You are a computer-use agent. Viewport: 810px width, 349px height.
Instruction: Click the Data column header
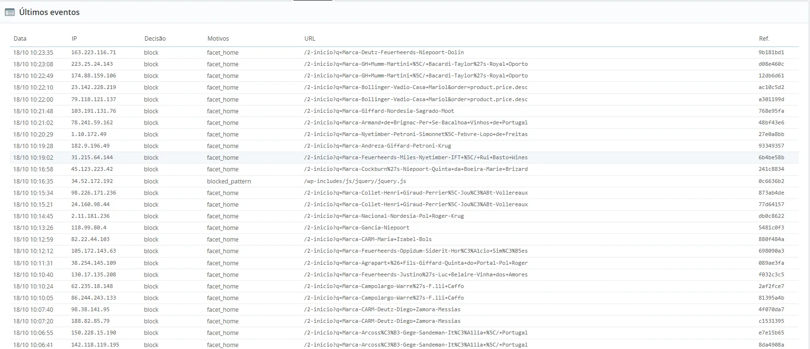(x=20, y=39)
